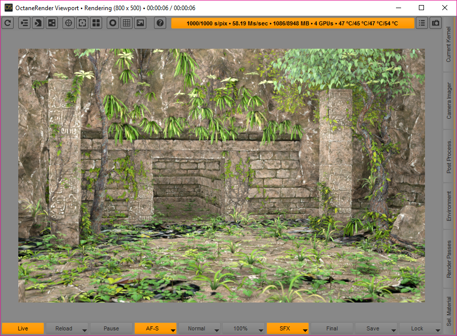
Task: Click the 100% zoom button
Action: pos(240,328)
